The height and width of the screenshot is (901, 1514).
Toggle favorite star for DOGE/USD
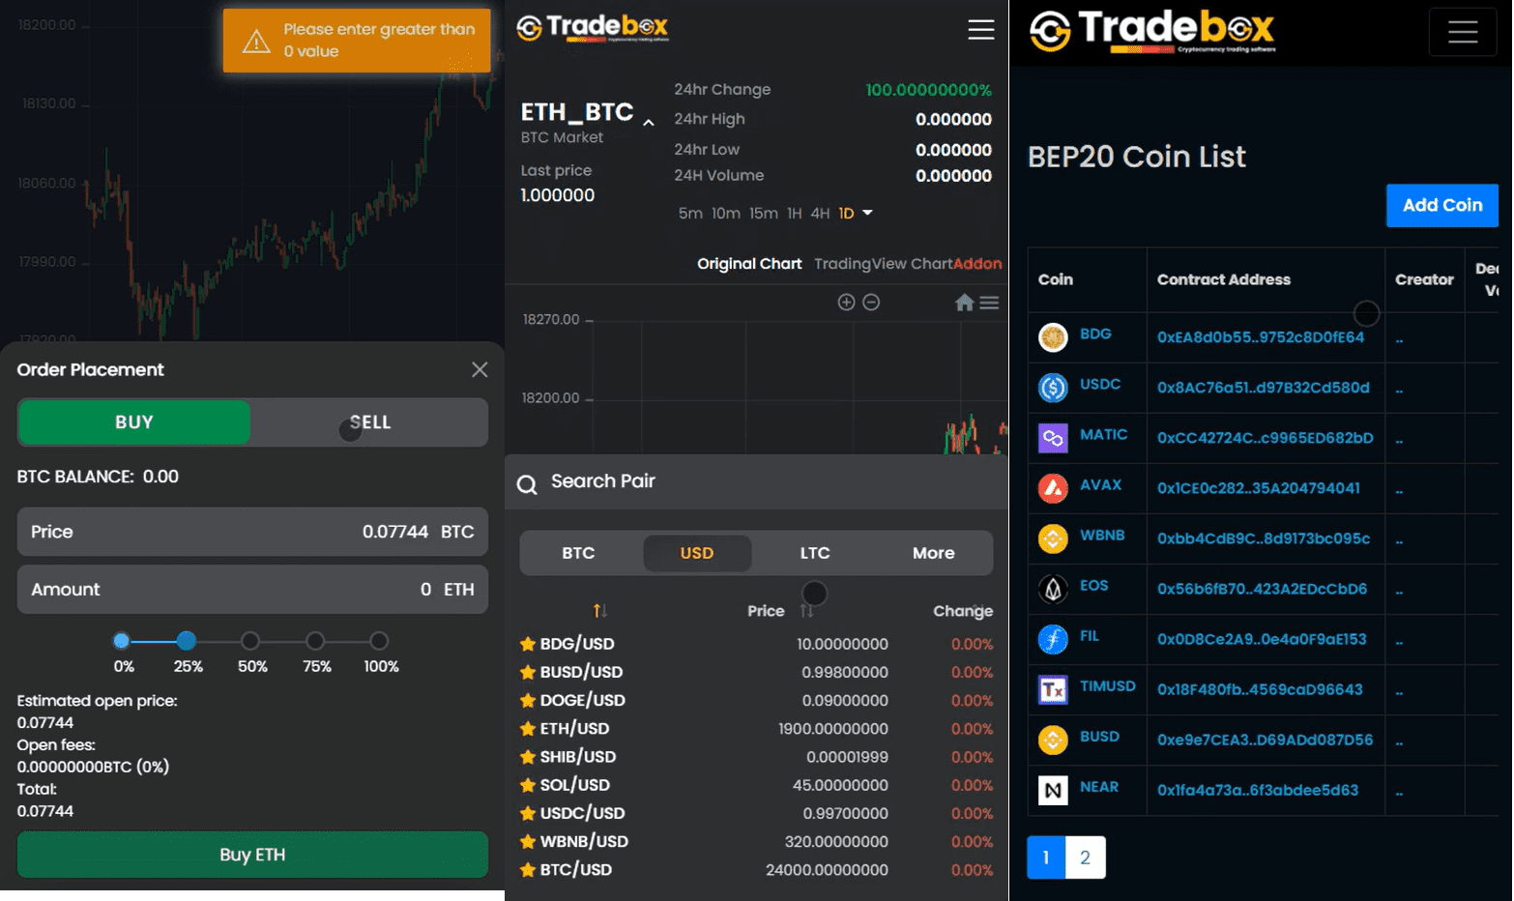pyautogui.click(x=528, y=700)
